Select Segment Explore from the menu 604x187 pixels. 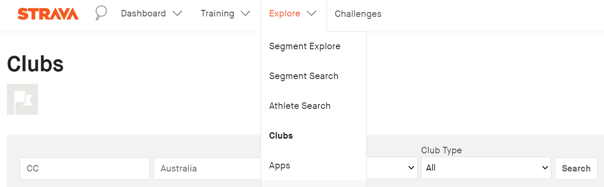point(305,46)
